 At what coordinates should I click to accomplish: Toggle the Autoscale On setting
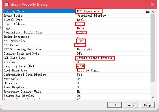pos(113,79)
